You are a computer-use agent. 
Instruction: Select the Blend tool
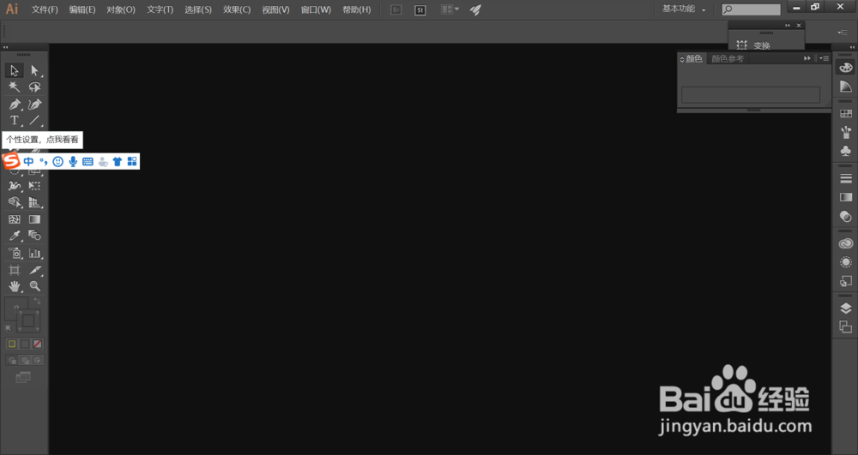[x=35, y=236]
